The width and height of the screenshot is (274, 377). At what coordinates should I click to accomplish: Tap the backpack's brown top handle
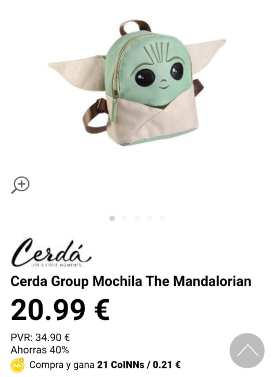coord(135,27)
